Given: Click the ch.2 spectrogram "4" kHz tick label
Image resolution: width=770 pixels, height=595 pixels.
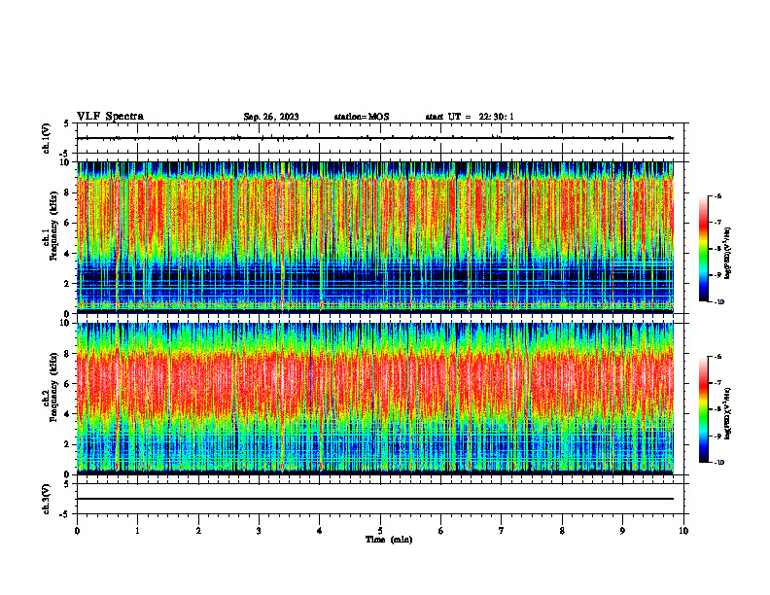Looking at the screenshot, I should 68,414.
